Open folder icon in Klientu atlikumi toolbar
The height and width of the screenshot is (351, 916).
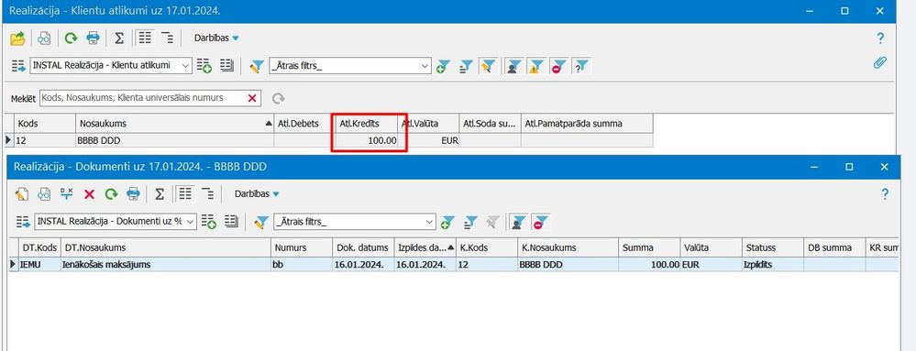[18, 38]
